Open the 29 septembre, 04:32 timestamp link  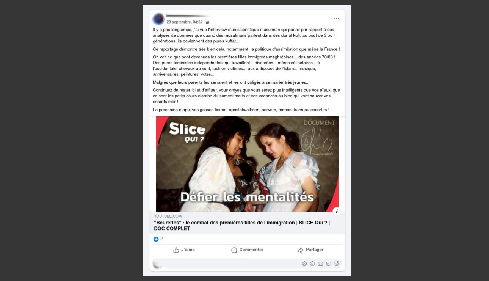coord(185,22)
